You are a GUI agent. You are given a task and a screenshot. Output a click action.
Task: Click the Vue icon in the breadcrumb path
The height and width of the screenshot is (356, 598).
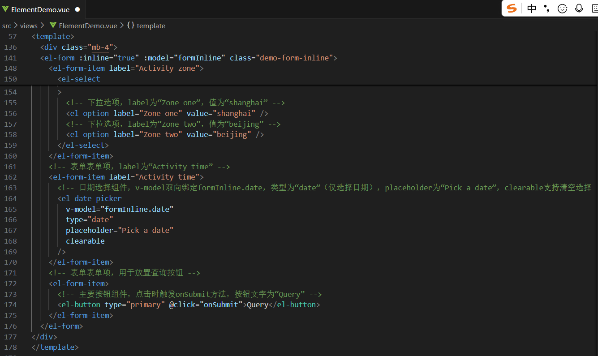click(x=53, y=26)
